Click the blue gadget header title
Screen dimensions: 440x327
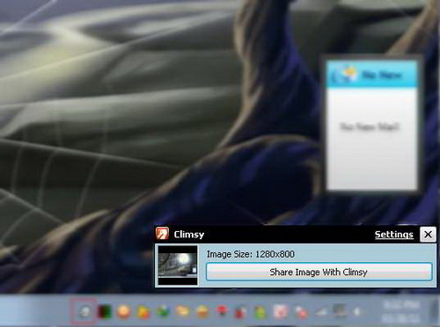pos(382,75)
